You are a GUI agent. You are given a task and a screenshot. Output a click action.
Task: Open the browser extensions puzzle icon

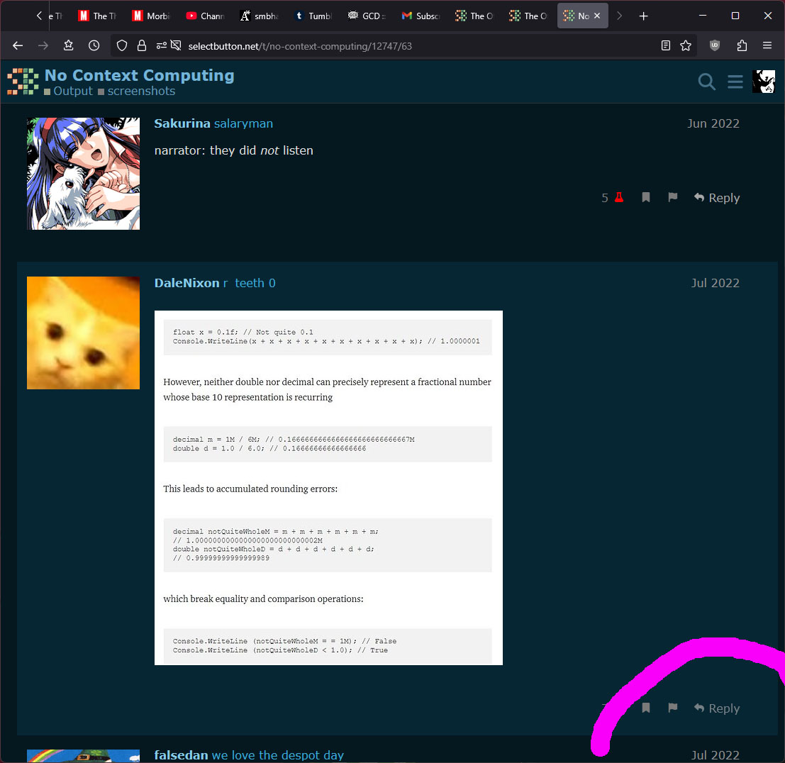pos(742,45)
